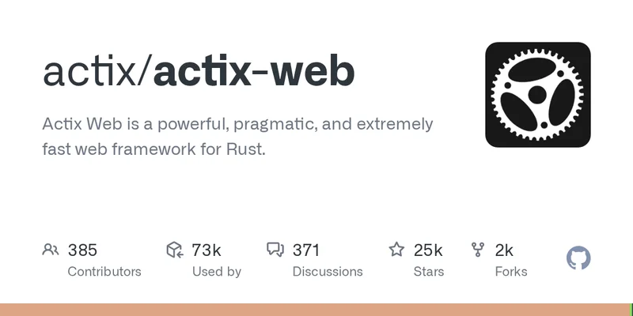633x316 pixels.
Task: Select the "Contributors" label
Action: pyautogui.click(x=104, y=271)
